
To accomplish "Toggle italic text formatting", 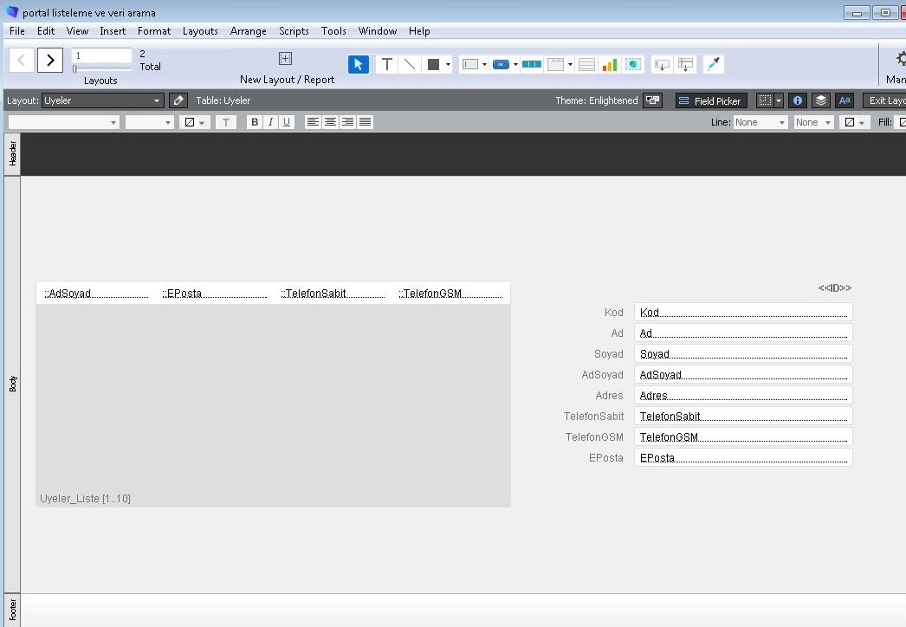I will pyautogui.click(x=270, y=122).
